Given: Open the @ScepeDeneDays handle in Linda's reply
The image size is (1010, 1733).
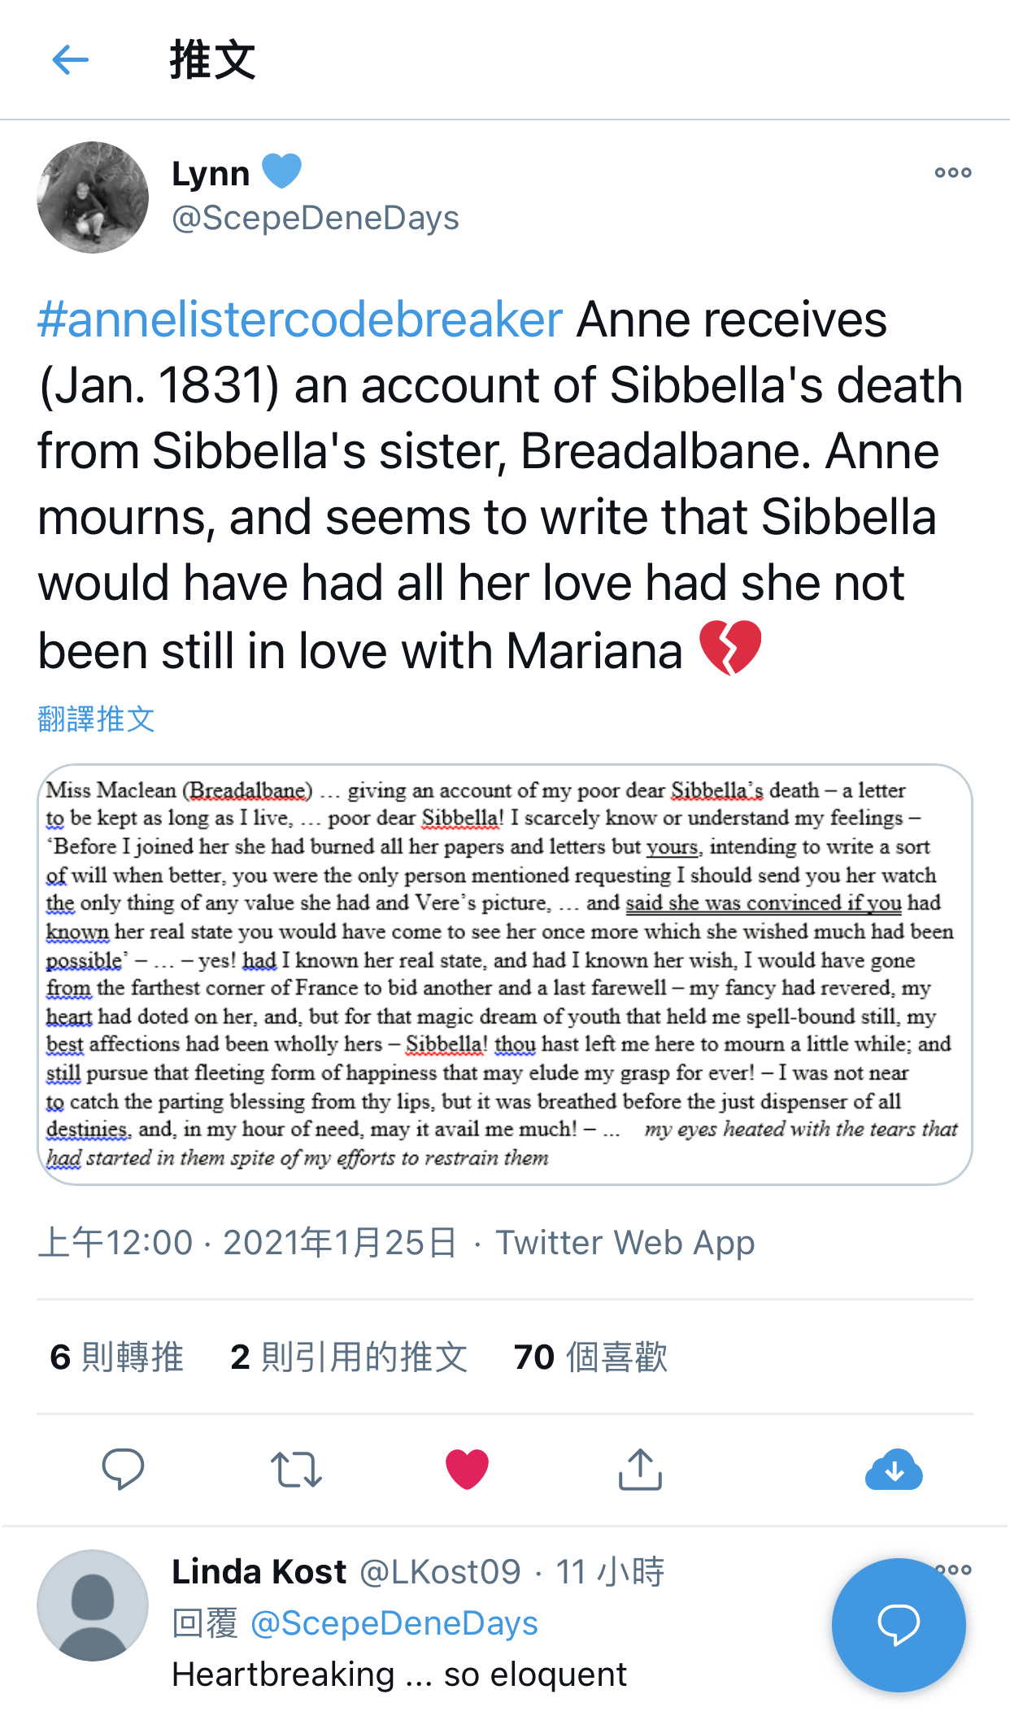Looking at the screenshot, I should (394, 1623).
